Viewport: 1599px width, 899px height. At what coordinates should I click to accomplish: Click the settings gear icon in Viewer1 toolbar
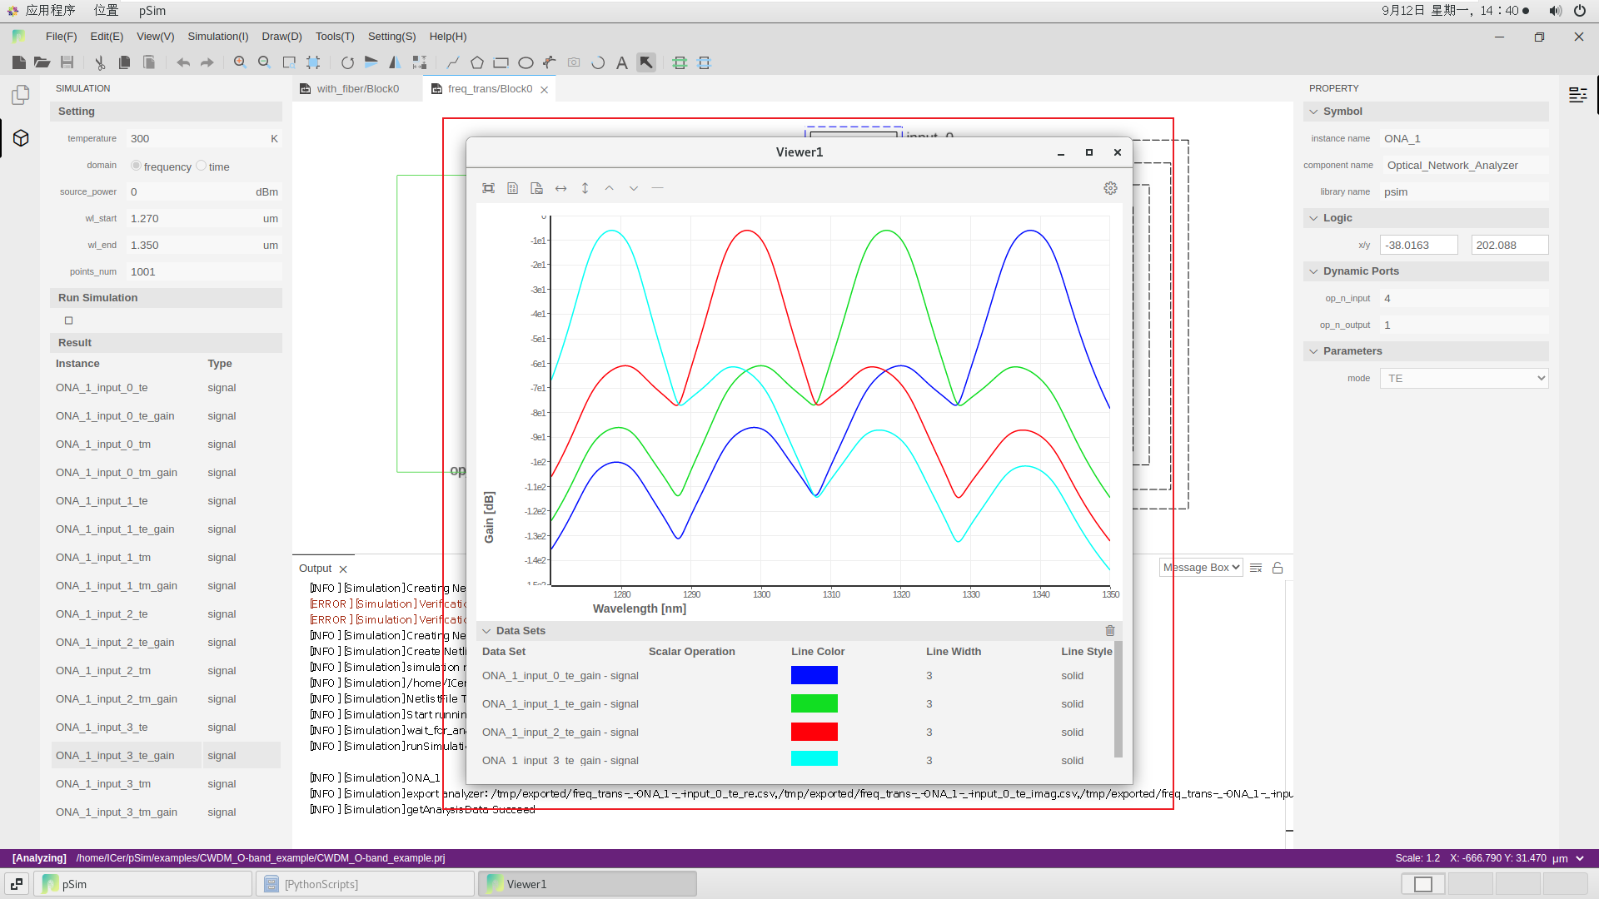[x=1110, y=187]
